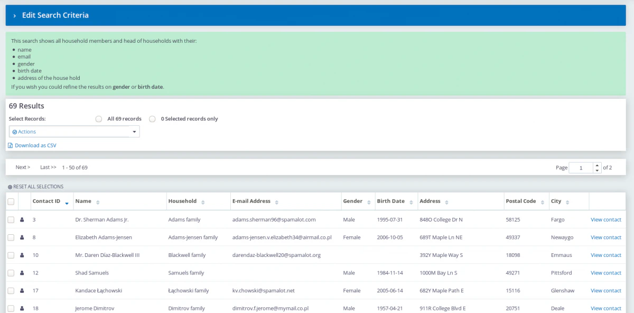Open the Actions dropdown

pyautogui.click(x=74, y=132)
